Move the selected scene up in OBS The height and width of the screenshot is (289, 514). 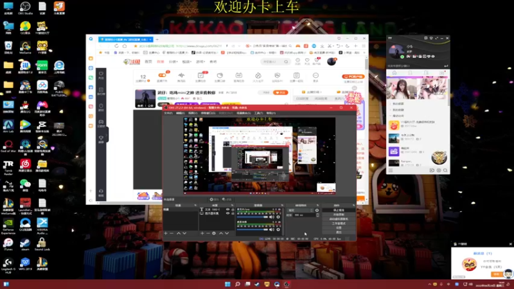click(x=179, y=233)
